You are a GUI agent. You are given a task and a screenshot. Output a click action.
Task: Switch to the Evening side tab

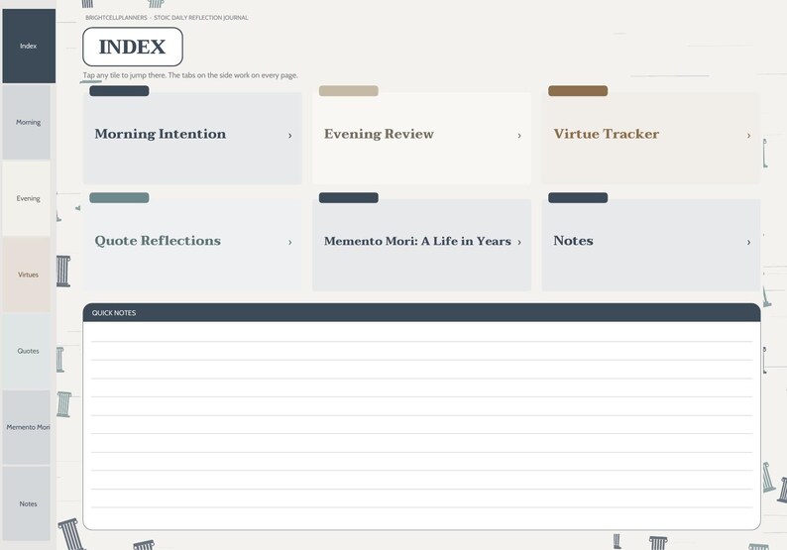point(27,198)
